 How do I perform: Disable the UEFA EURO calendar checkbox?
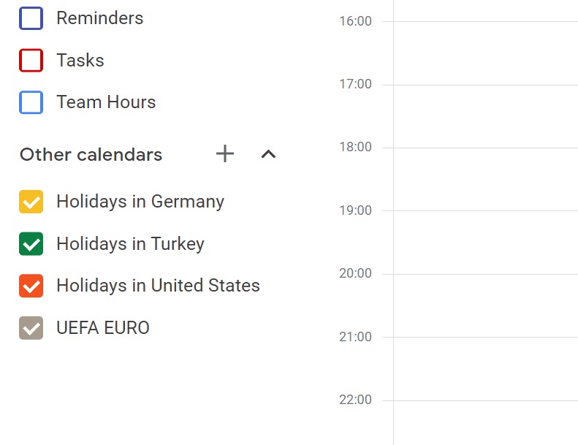pos(31,328)
